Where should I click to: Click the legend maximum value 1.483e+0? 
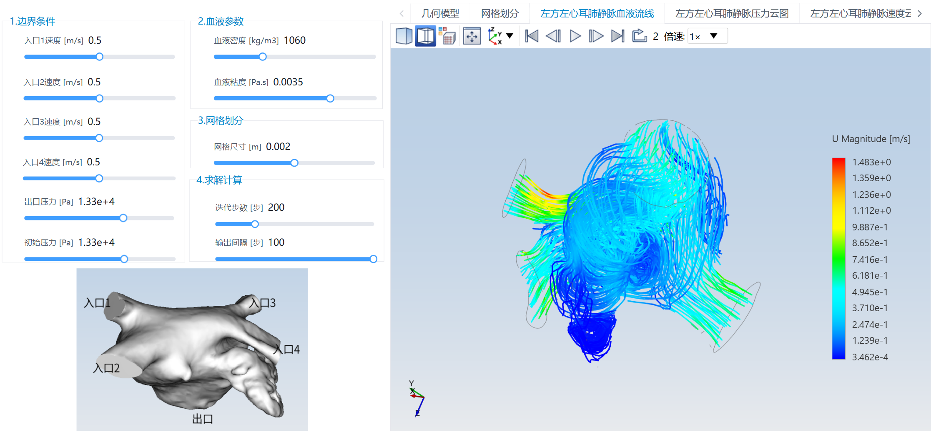871,162
